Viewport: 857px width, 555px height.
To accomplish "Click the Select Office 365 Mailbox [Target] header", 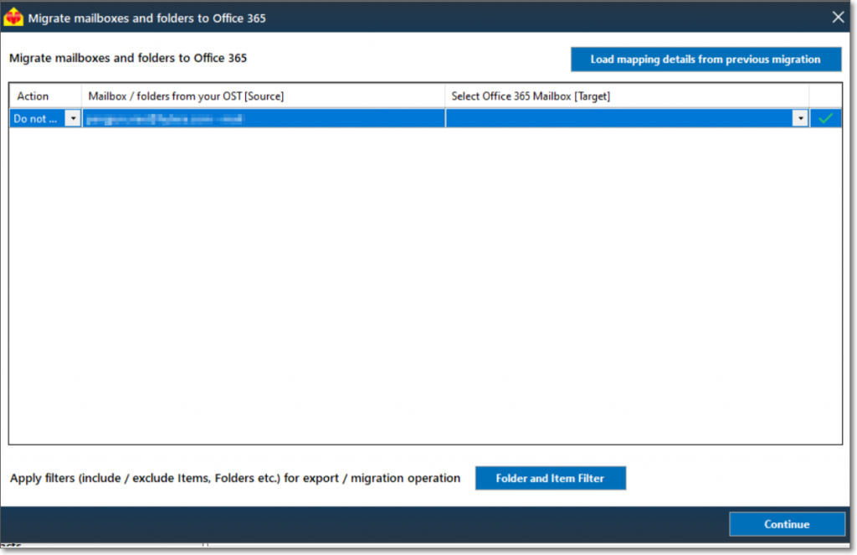I will pos(627,96).
